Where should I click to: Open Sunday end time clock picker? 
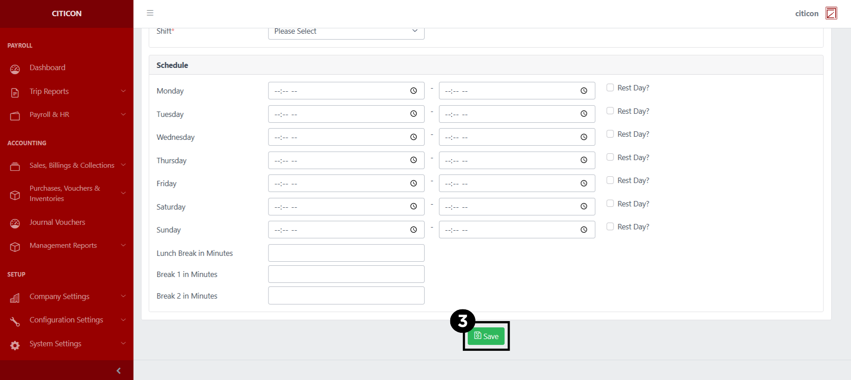[x=584, y=230]
